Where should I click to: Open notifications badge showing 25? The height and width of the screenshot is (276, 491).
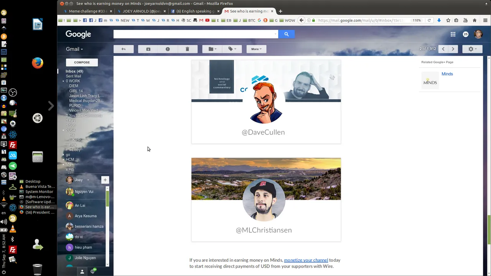[466, 34]
